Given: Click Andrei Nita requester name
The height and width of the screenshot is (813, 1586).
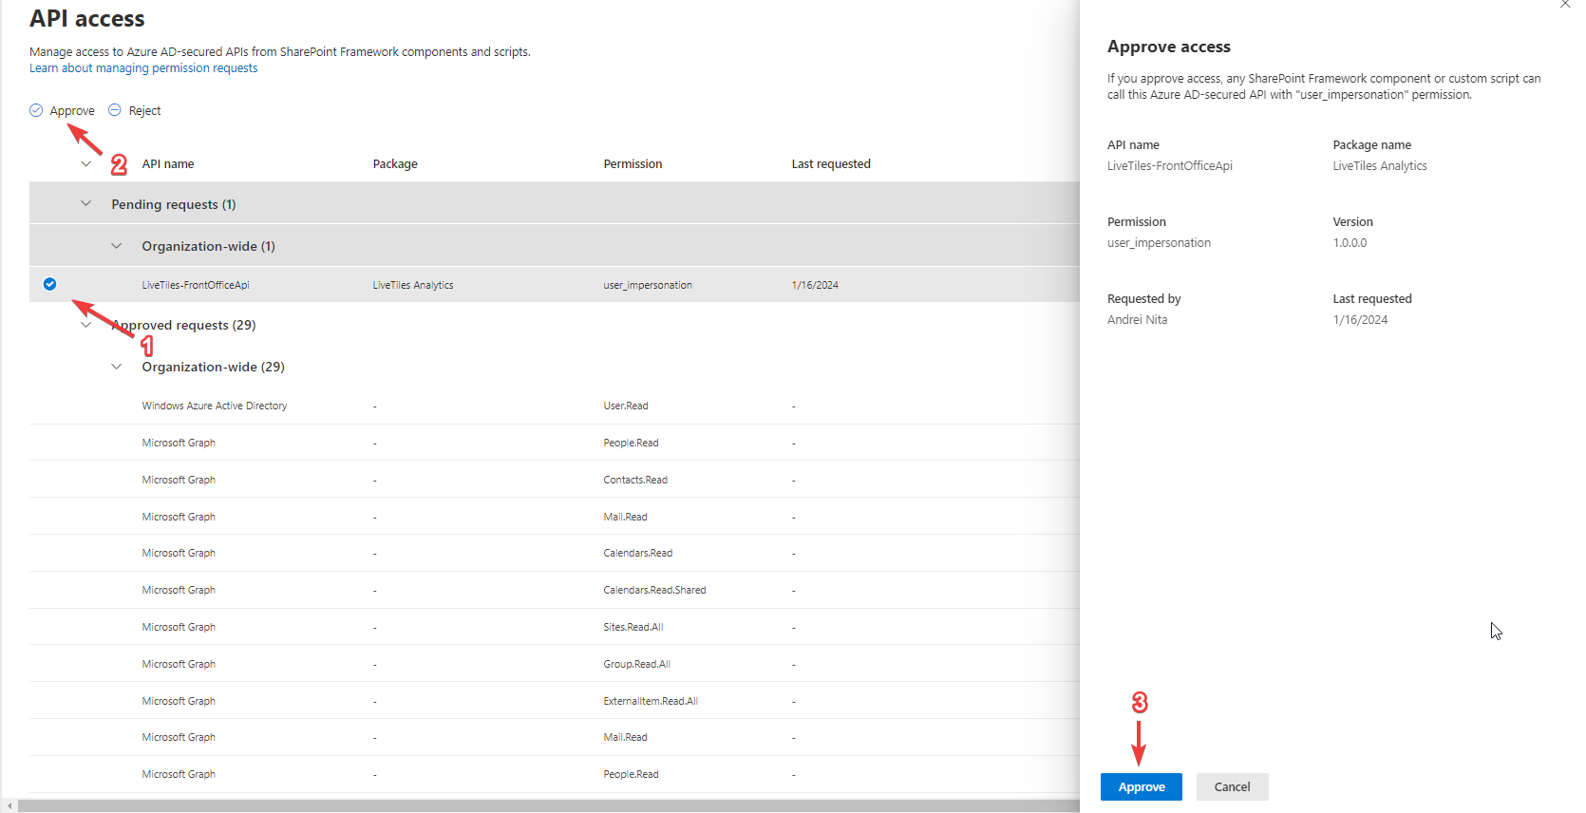Looking at the screenshot, I should pos(1138,320).
